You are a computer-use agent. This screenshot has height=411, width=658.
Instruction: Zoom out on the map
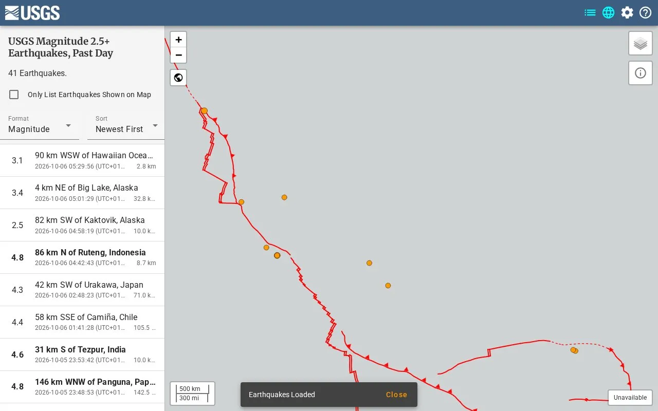178,55
